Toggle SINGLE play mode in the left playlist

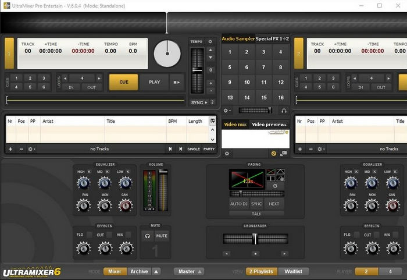coord(194,149)
